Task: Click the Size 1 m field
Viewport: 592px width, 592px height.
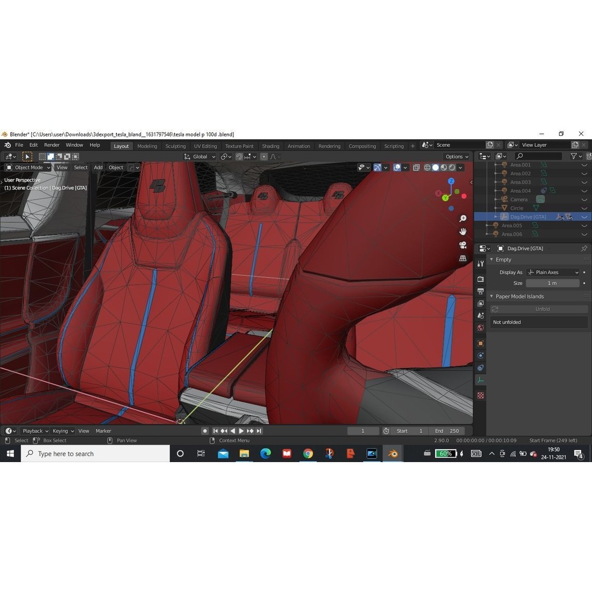Action: [x=553, y=283]
